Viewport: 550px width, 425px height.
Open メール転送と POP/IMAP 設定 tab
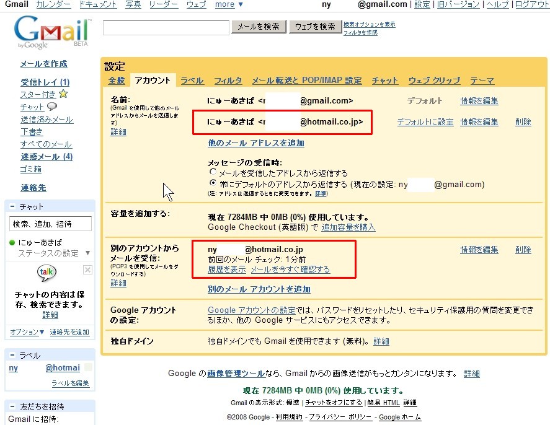coord(307,81)
